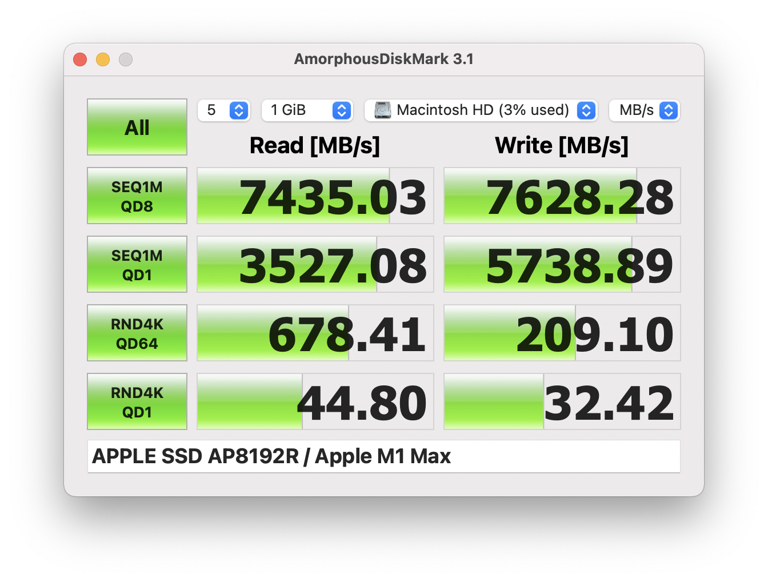Click the 5738.89 write result
This screenshot has width=768, height=581.
pos(562,264)
